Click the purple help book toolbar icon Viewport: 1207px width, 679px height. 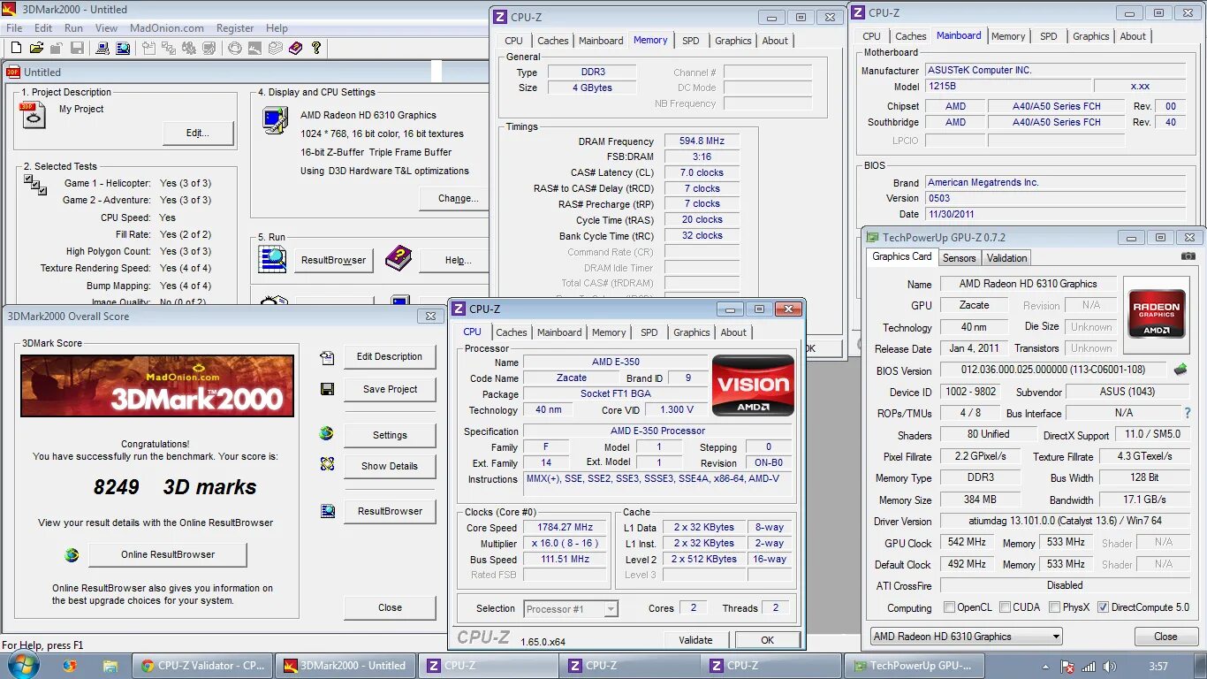point(296,49)
